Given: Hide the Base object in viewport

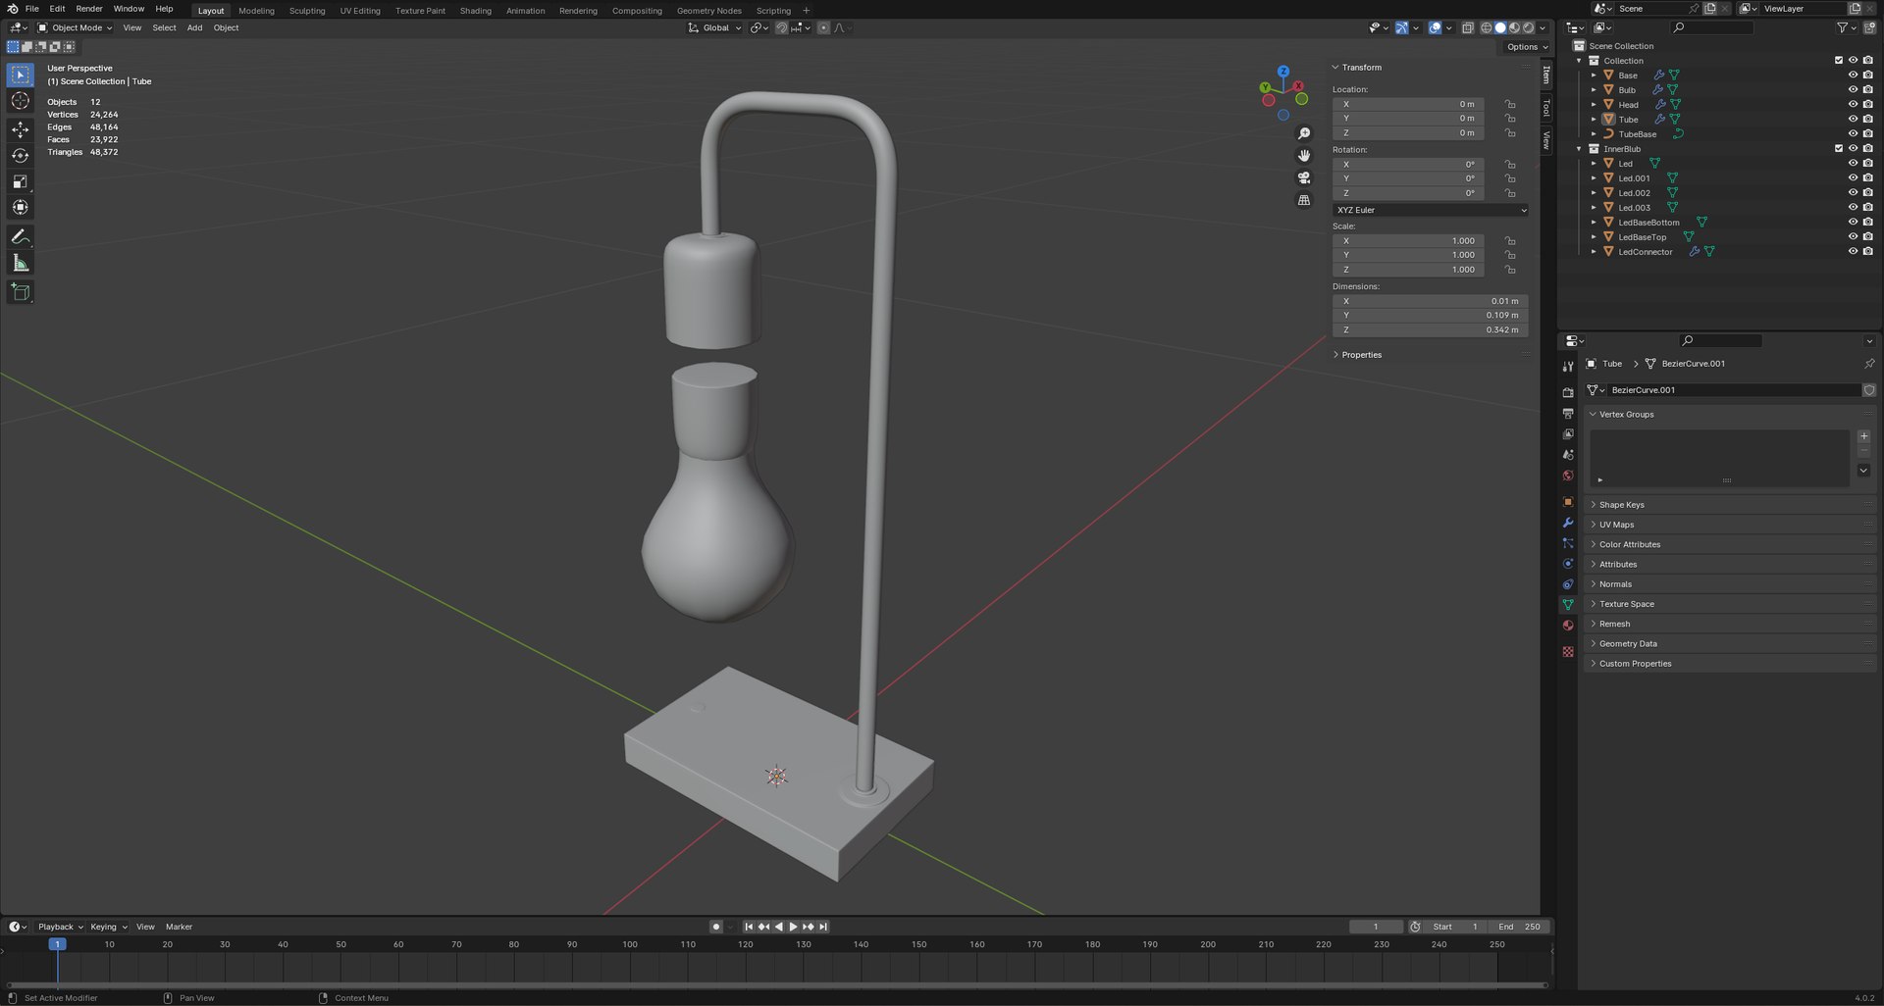Looking at the screenshot, I should pos(1853,75).
